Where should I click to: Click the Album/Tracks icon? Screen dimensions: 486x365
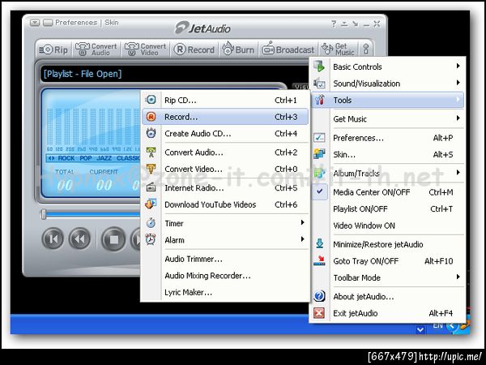pyautogui.click(x=319, y=173)
